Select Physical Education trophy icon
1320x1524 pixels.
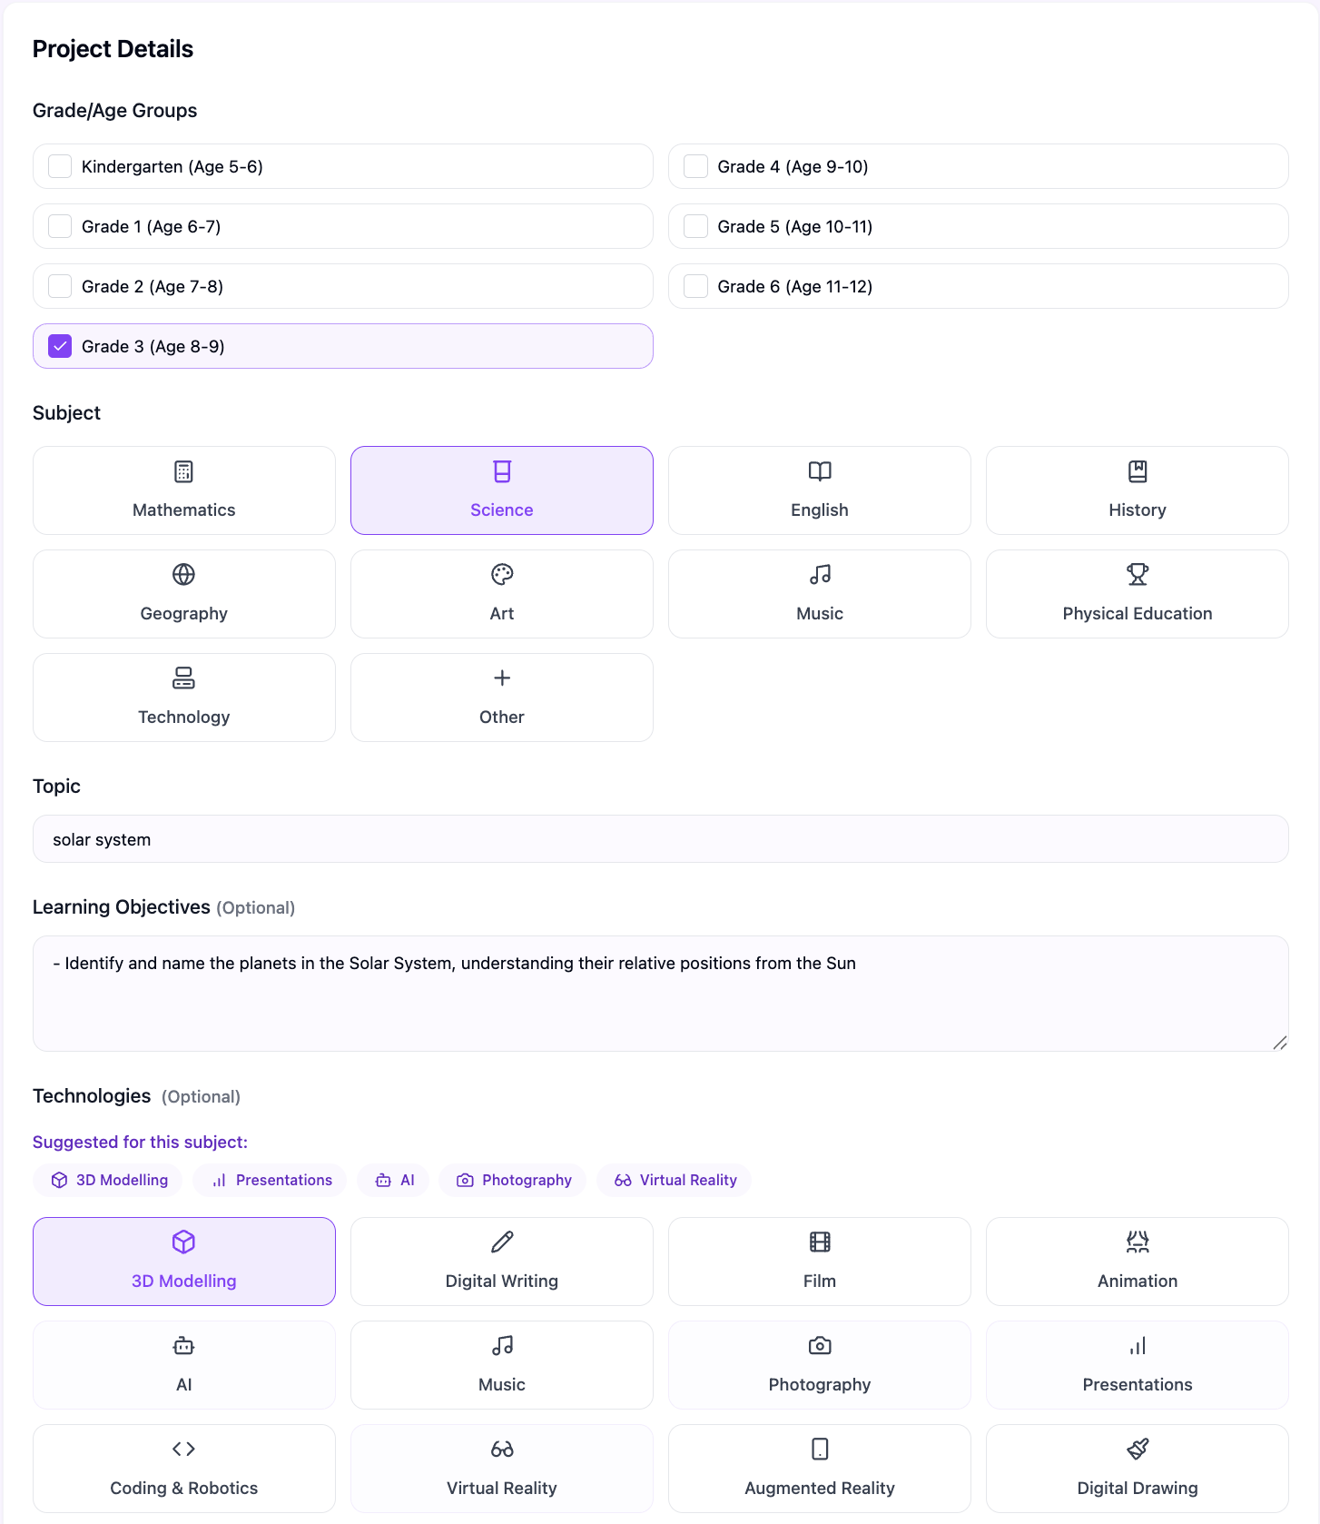[1138, 575]
